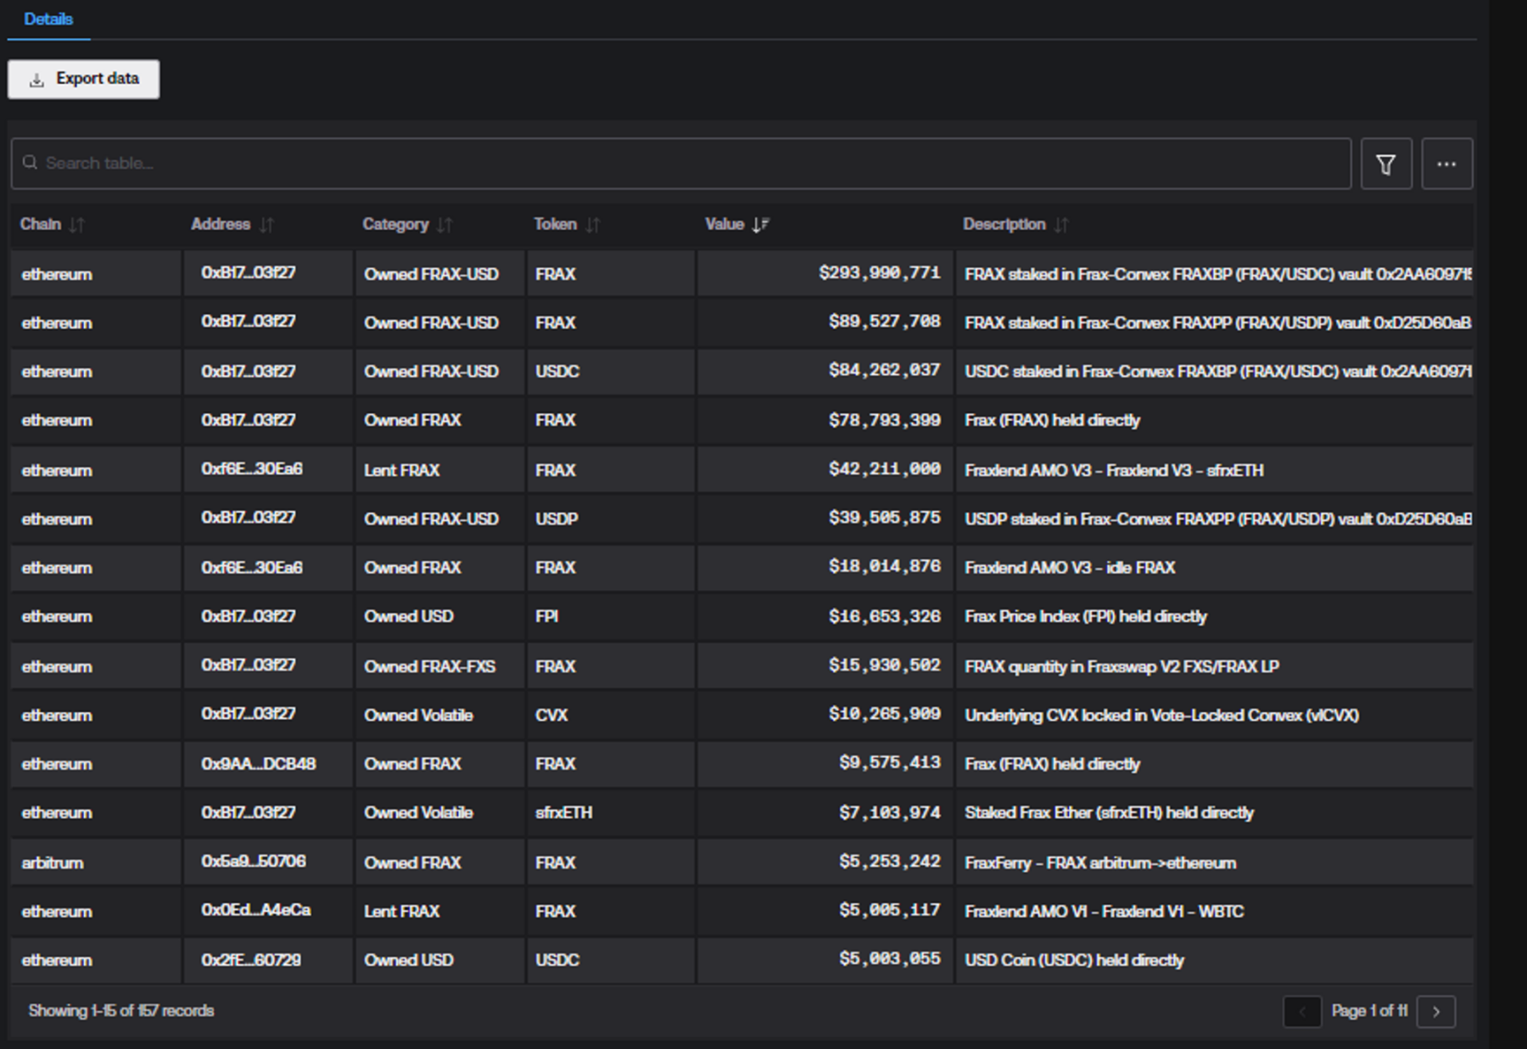Select address 0x9AA...DCB48
This screenshot has height=1049, width=1527.
click(258, 764)
